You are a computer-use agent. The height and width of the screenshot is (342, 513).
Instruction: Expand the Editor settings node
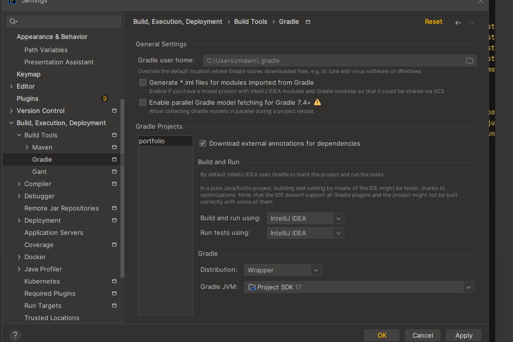pos(11,86)
